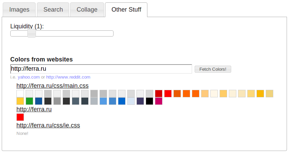
Task: Click the plain http://ferra.ru link heading
Action: pyautogui.click(x=34, y=110)
